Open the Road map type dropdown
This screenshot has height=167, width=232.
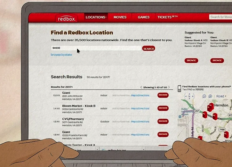pos(221,96)
